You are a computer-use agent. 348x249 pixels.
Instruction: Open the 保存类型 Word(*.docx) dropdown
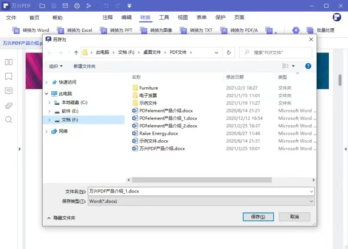tap(201, 201)
